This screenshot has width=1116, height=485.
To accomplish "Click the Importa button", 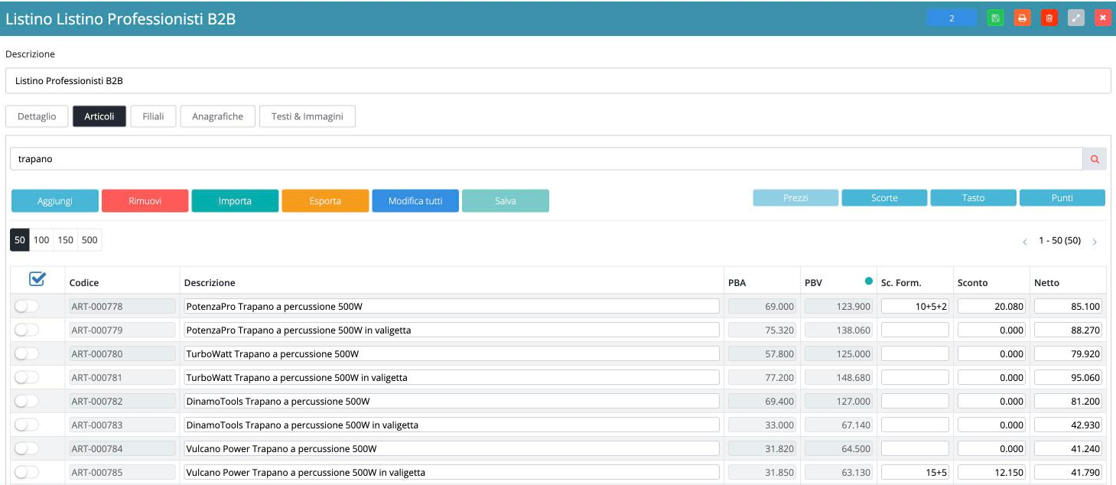I will (235, 201).
